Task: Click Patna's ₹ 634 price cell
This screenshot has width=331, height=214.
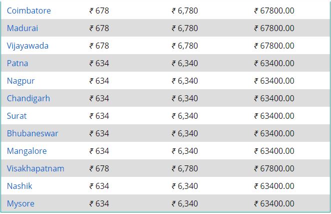Action: [99, 63]
